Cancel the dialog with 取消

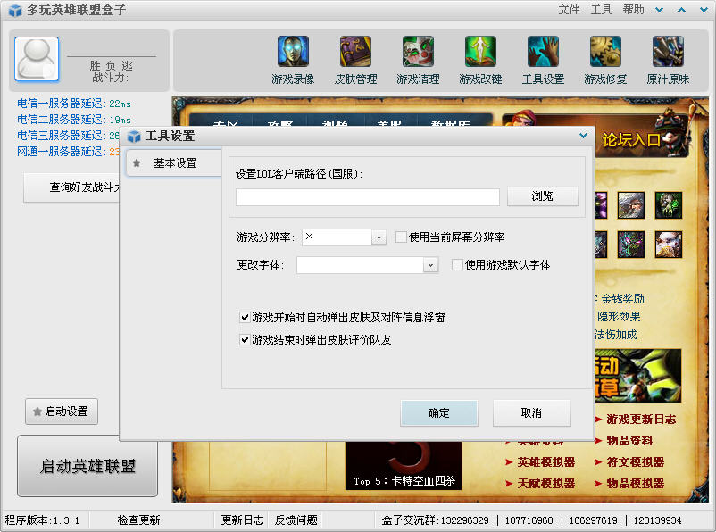pyautogui.click(x=531, y=413)
